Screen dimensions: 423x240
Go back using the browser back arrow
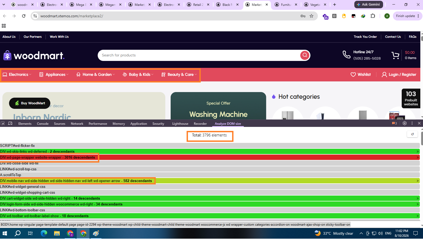[5, 16]
